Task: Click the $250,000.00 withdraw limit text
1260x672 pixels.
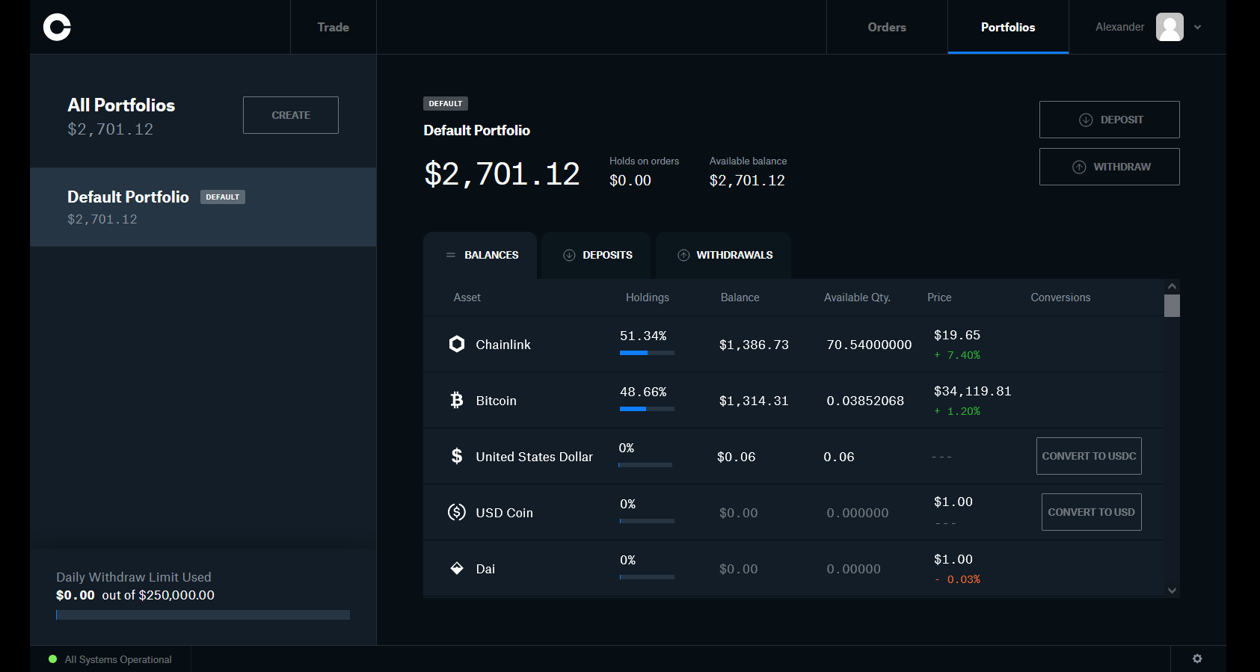Action: pyautogui.click(x=176, y=595)
